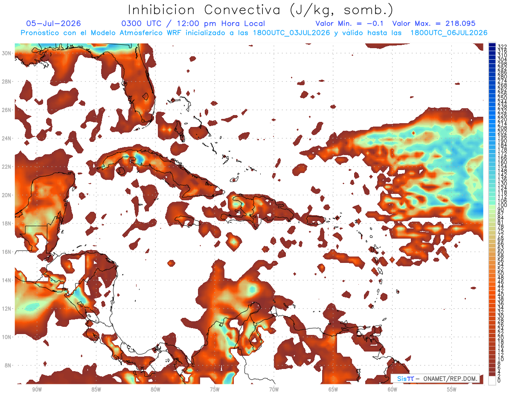Click the '0' colorbar scale label
The height and width of the screenshot is (395, 512).
[x=499, y=381]
